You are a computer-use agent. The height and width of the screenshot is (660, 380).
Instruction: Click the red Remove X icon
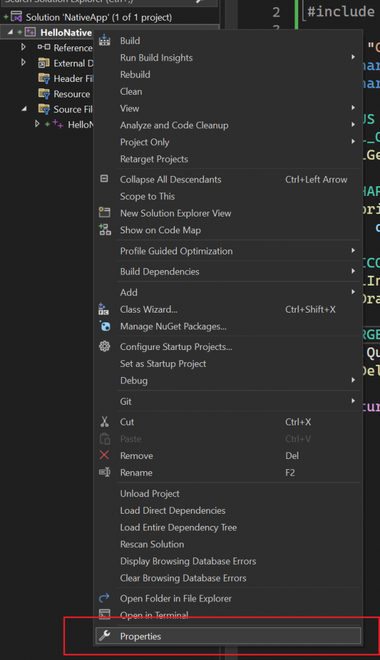(x=104, y=455)
